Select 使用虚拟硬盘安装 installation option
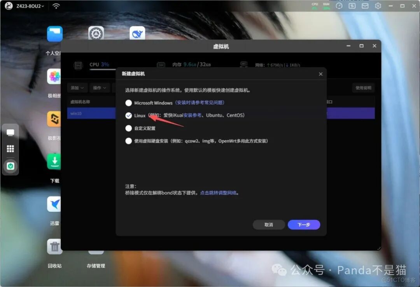 point(128,141)
